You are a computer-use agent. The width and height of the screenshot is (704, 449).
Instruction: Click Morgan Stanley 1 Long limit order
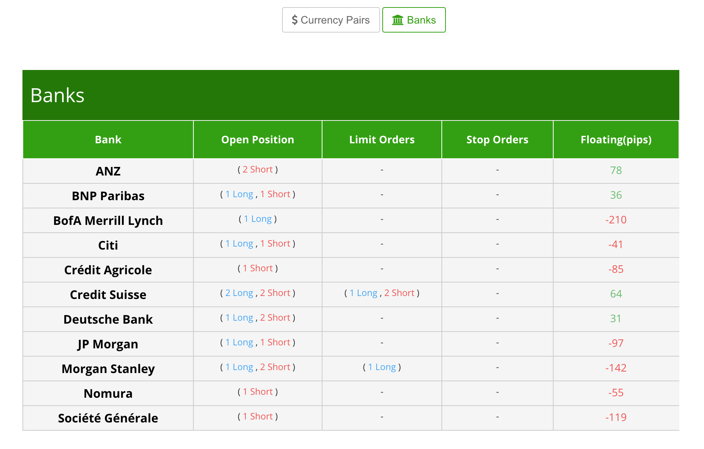(x=382, y=367)
